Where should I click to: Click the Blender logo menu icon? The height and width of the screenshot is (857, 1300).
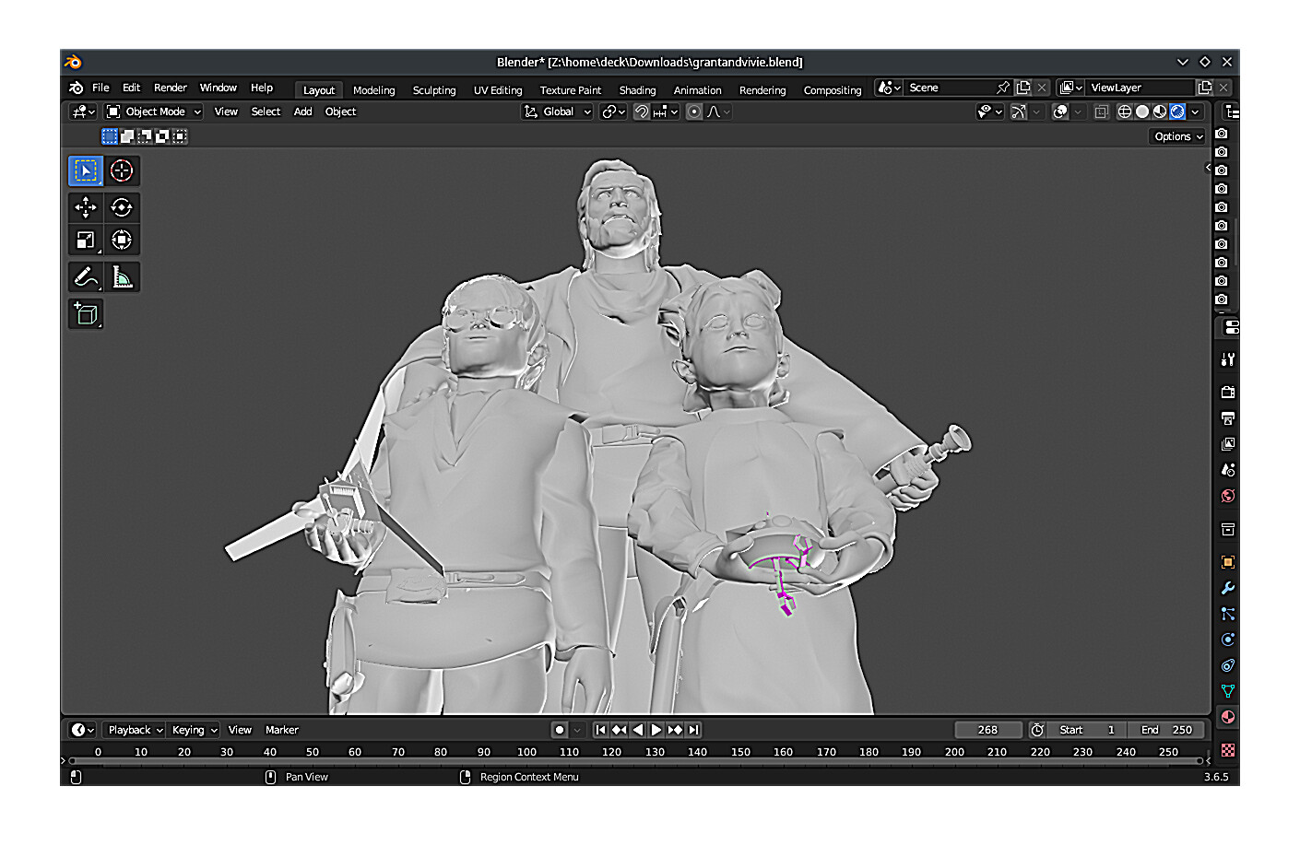(x=77, y=88)
